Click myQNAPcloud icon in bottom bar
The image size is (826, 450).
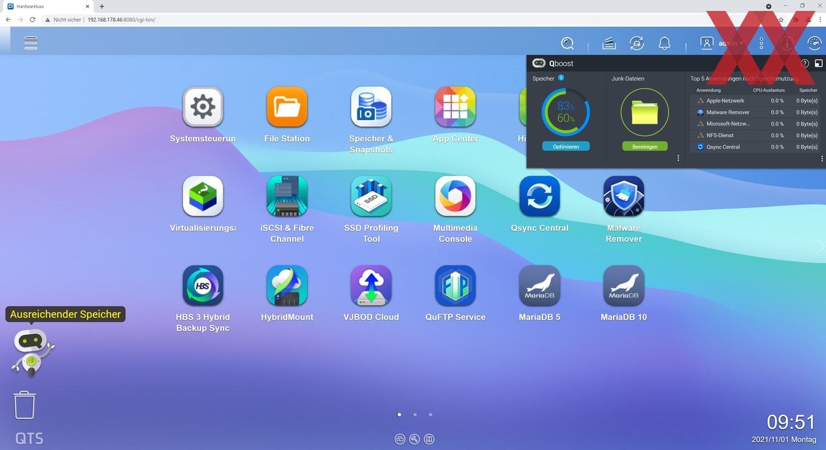coord(400,439)
